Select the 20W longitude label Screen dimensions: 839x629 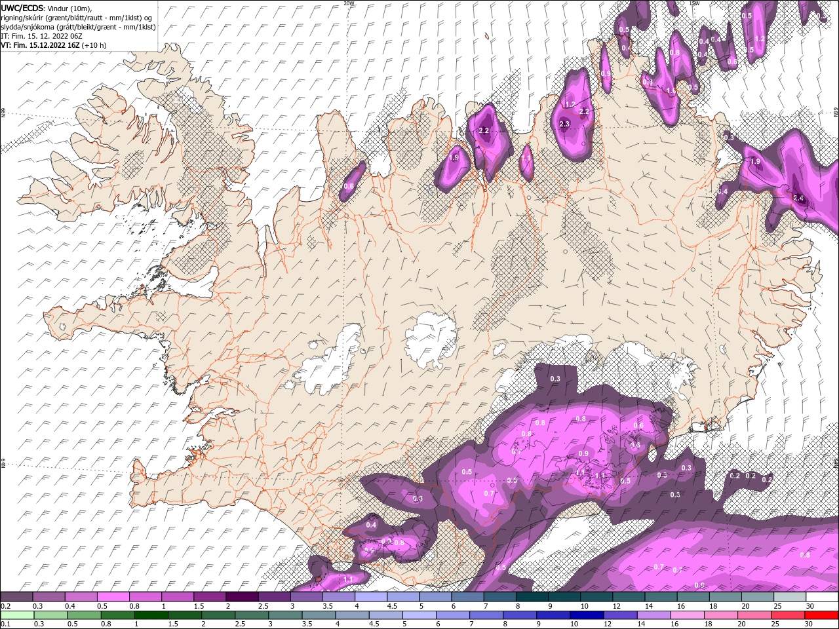349,3
